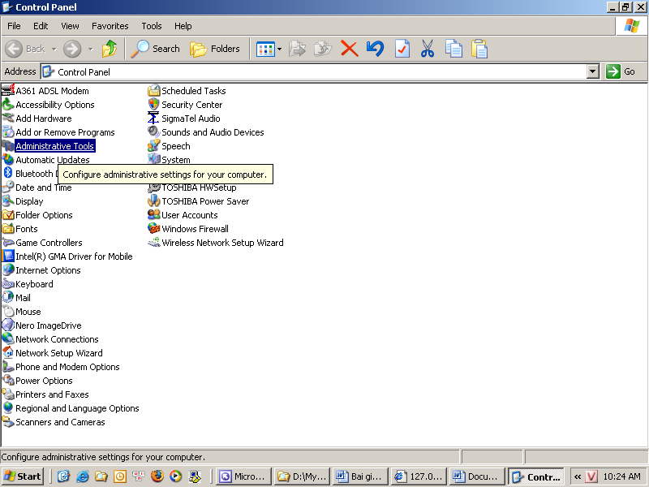Click the Mail label
Screen dimensions: 649x487
tap(24, 298)
